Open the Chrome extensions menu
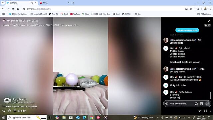 tap(198, 9)
